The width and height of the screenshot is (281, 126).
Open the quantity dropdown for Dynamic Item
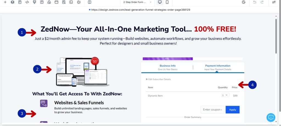tap(225, 95)
